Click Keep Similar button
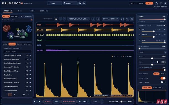 (x=84, y=102)
